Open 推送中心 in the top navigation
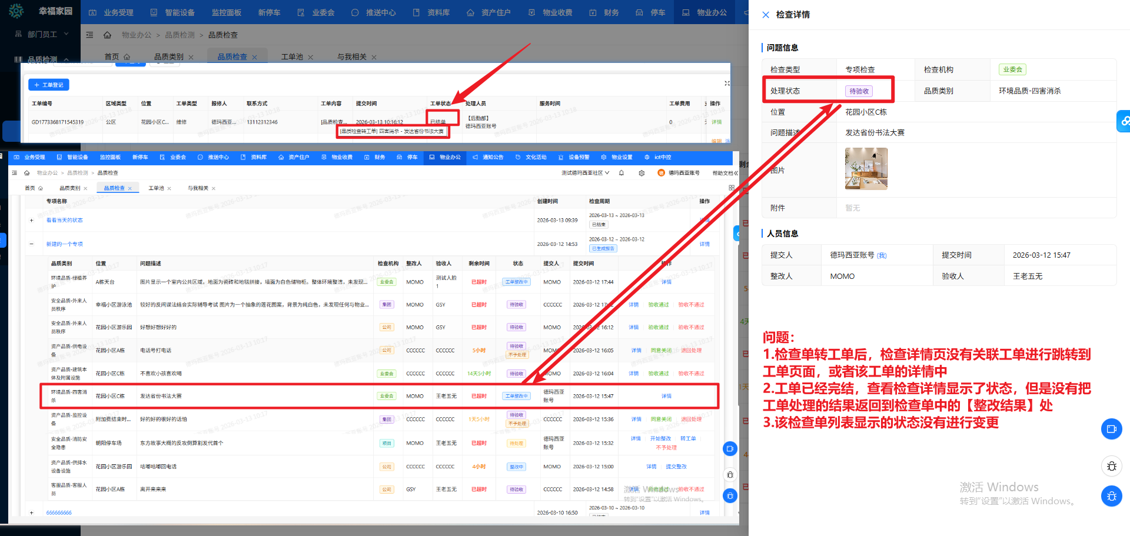The height and width of the screenshot is (536, 1130). point(374,12)
